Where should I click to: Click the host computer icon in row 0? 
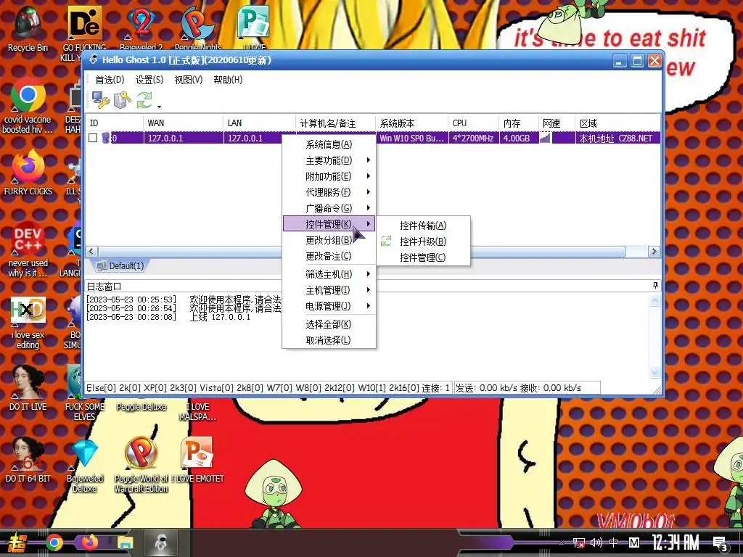[x=106, y=138]
